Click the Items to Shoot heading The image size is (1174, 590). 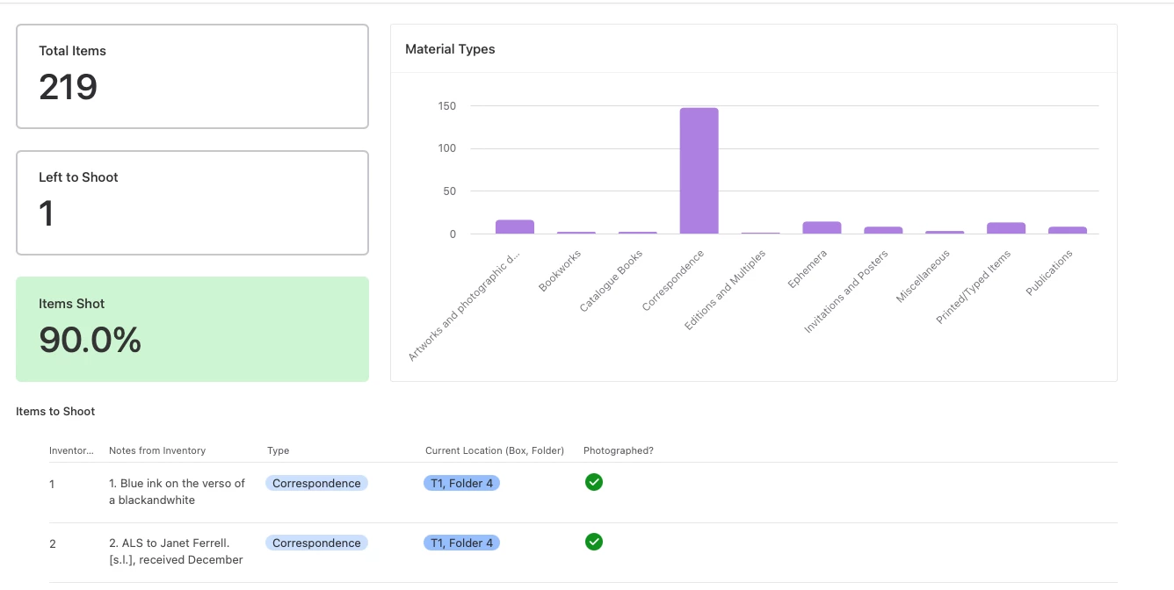pos(55,411)
